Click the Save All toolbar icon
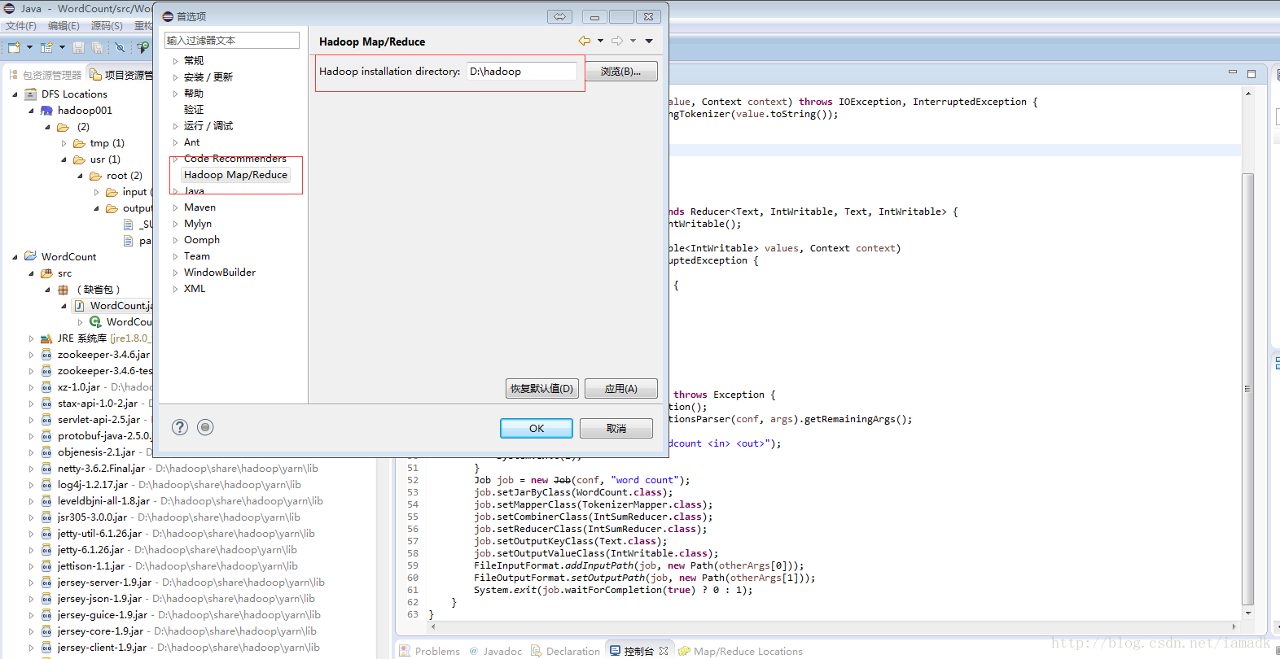Image resolution: width=1280 pixels, height=659 pixels. 98,48
